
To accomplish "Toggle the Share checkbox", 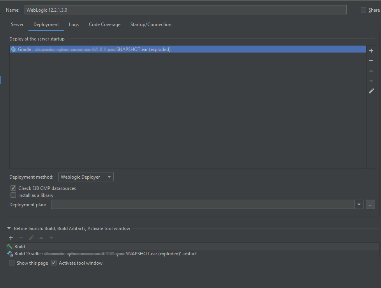I will 363,10.
